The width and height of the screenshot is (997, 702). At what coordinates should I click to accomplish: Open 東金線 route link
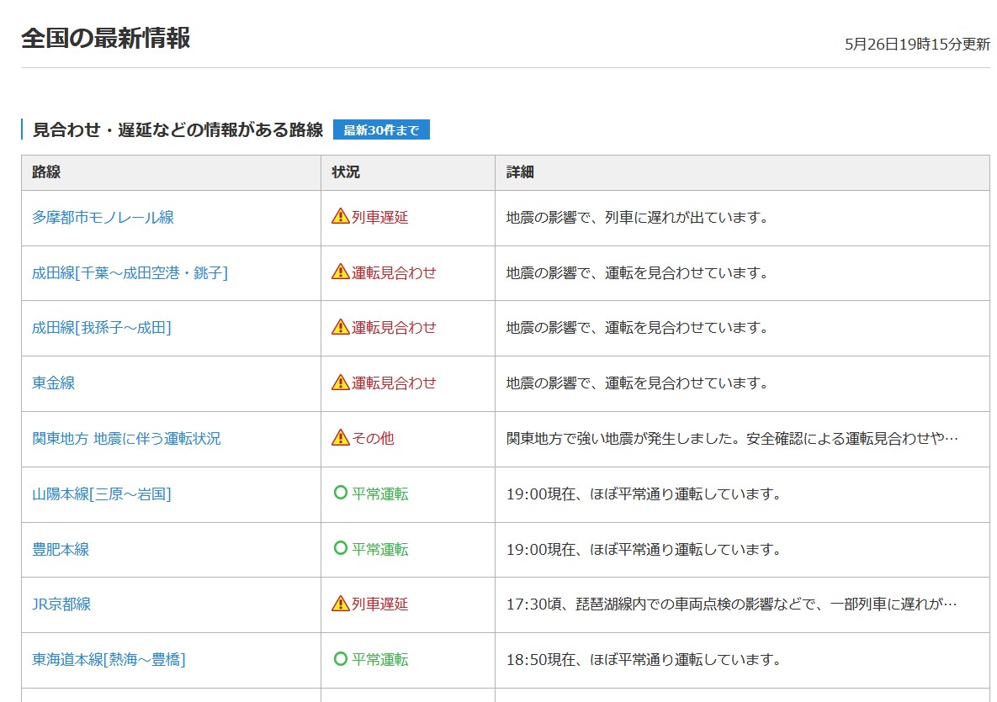pyautogui.click(x=53, y=383)
